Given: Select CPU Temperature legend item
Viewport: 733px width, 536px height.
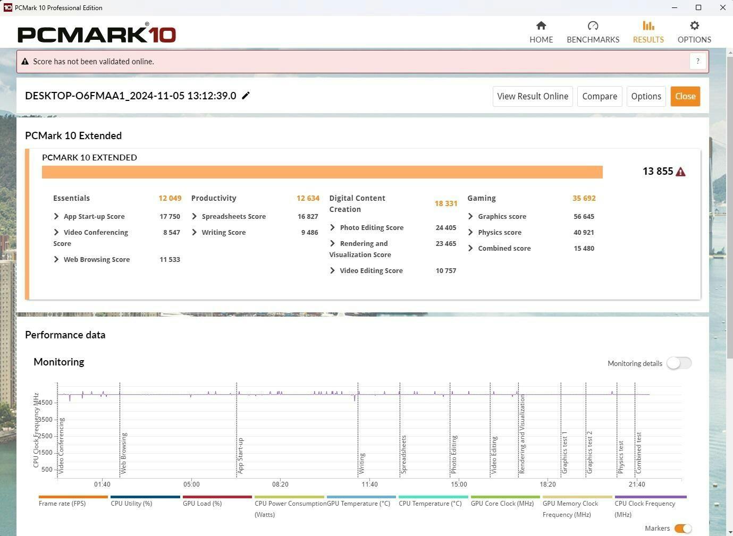Looking at the screenshot, I should coord(433,500).
